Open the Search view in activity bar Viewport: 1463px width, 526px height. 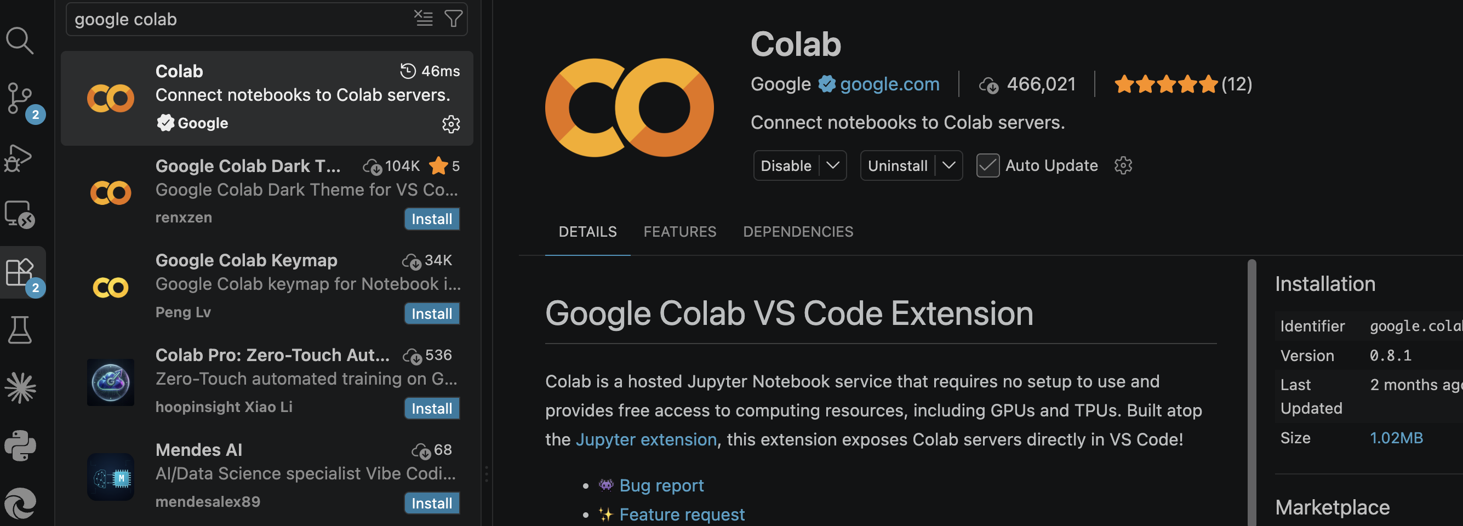[x=20, y=41]
